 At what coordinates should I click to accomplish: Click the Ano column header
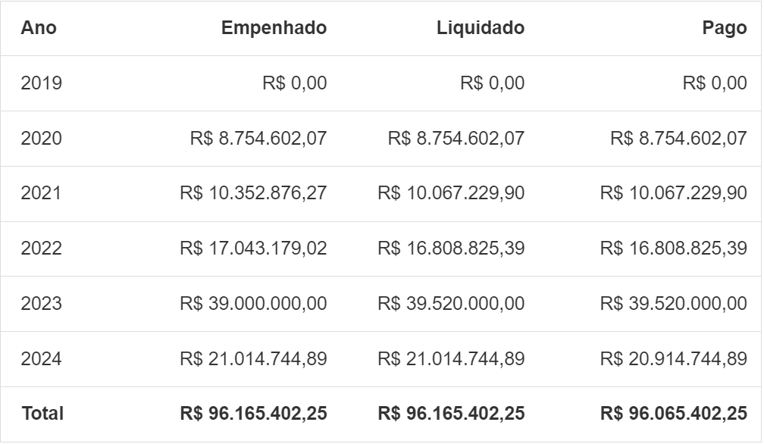[x=39, y=28]
